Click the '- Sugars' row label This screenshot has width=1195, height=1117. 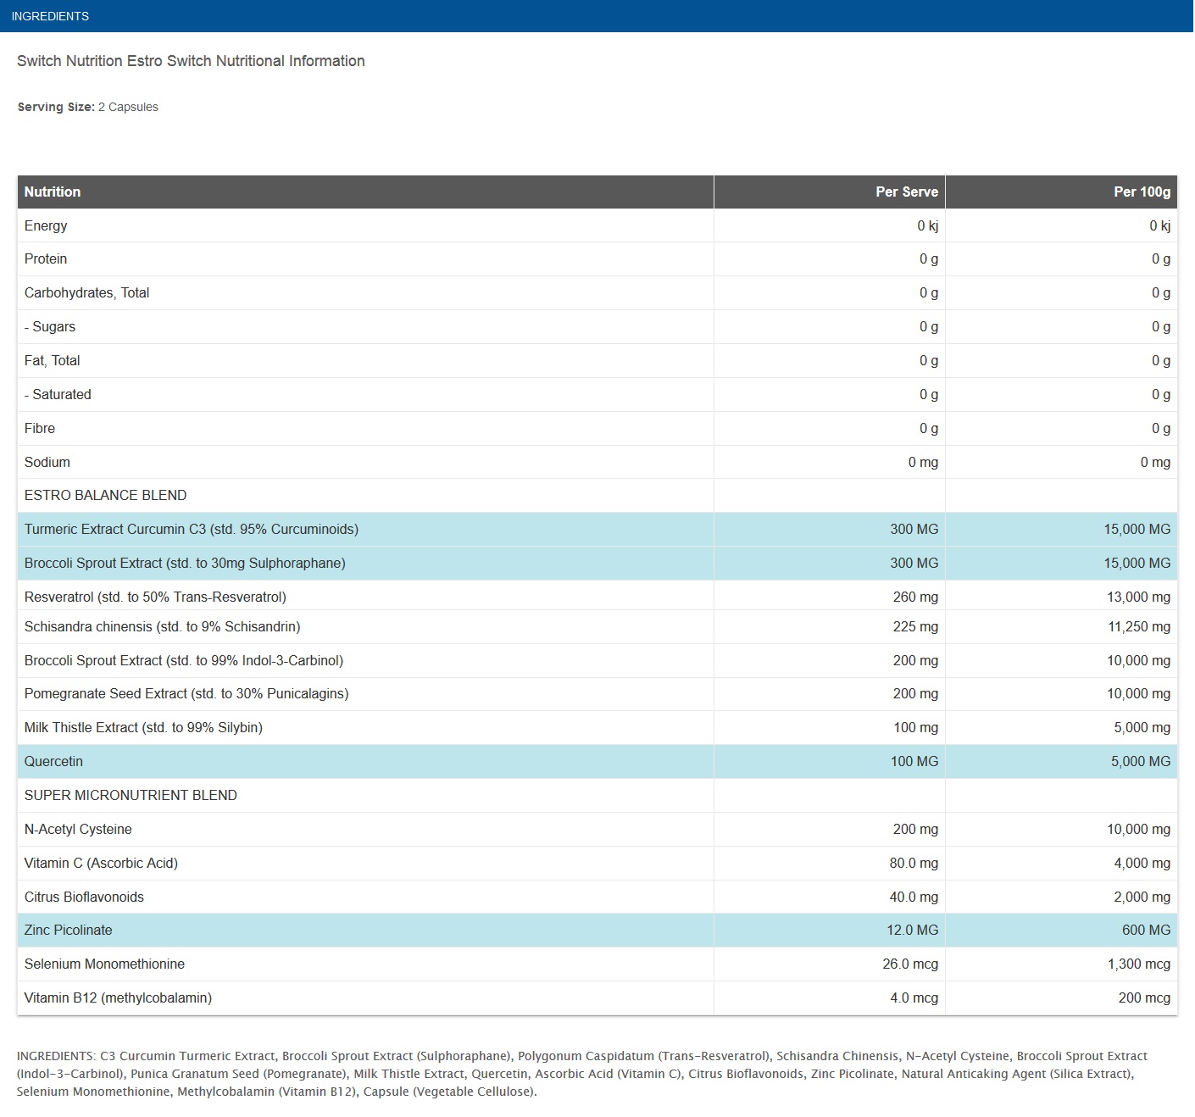[x=50, y=327]
